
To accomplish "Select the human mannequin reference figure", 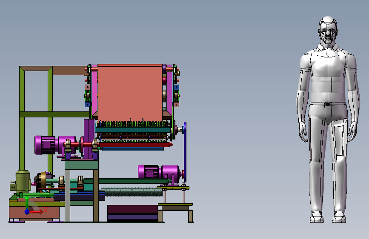I will pos(328,119).
